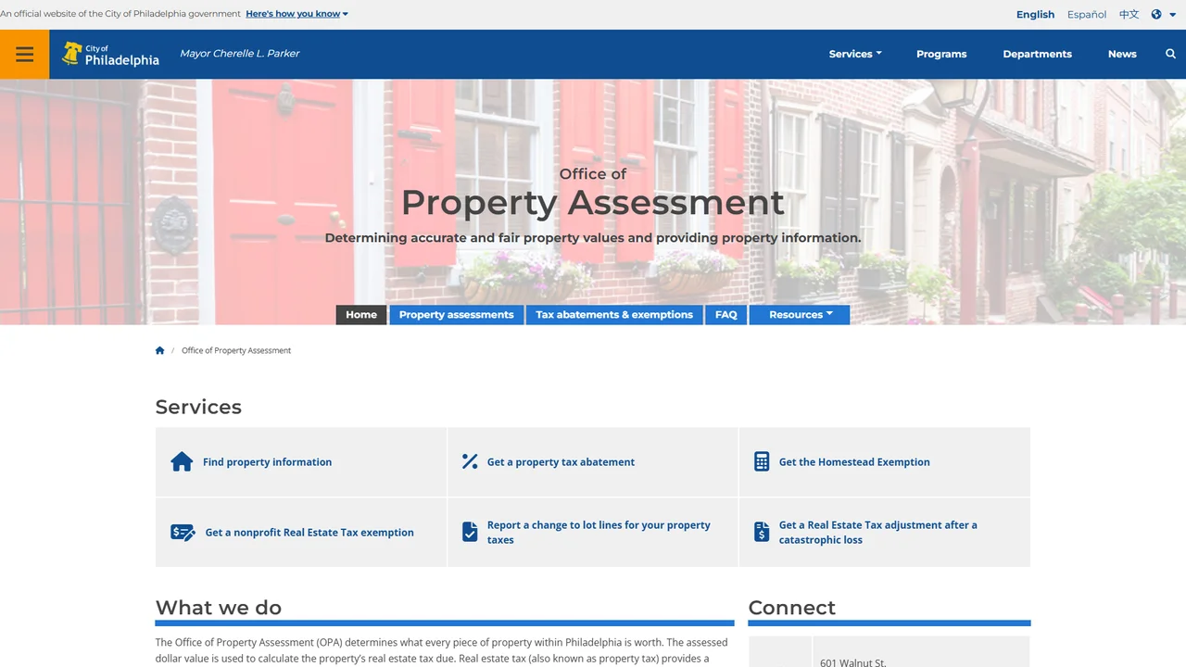Screen dimensions: 1186x667
Task: Click the percent icon for tax abatement
Action: click(470, 461)
